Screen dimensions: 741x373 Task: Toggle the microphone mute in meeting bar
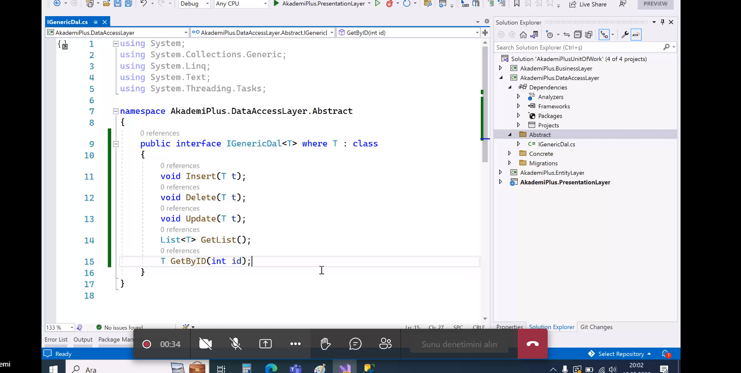tap(236, 344)
